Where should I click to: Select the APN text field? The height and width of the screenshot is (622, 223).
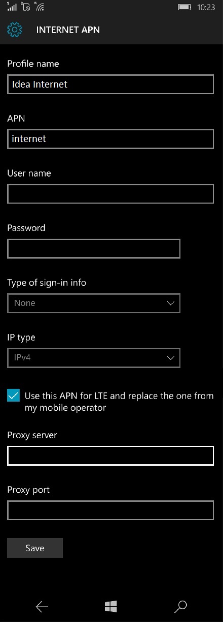click(x=110, y=139)
